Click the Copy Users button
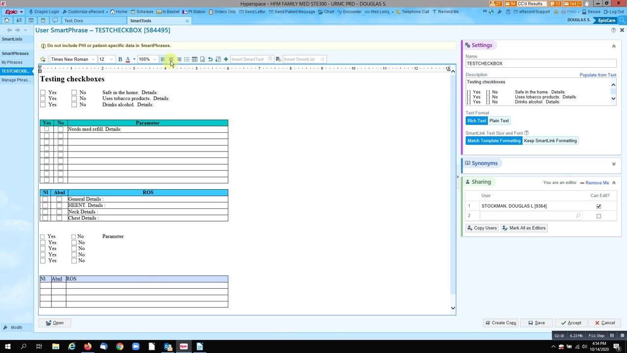The image size is (627, 353). pos(482,228)
